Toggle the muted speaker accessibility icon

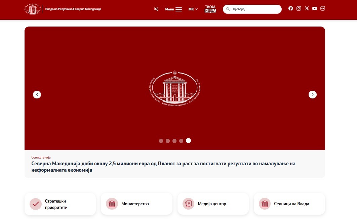pyautogui.click(x=156, y=9)
